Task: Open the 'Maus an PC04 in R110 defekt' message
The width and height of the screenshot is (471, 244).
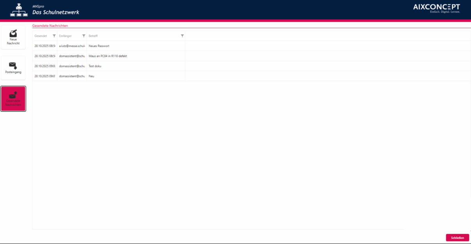Action: 108,56
